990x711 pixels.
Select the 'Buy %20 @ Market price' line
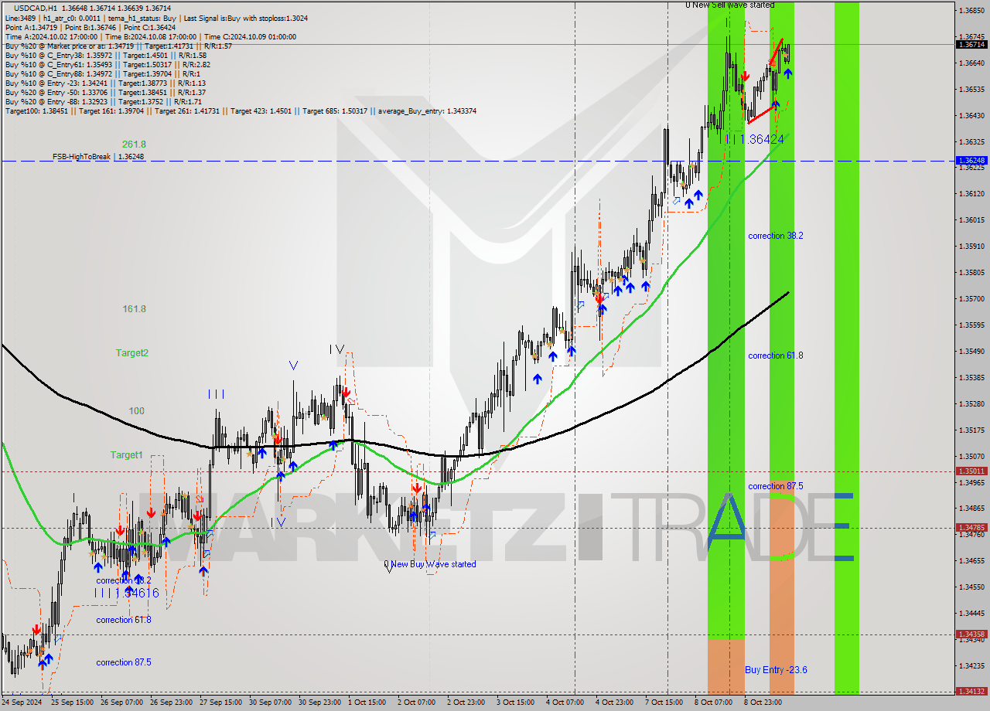pos(118,46)
